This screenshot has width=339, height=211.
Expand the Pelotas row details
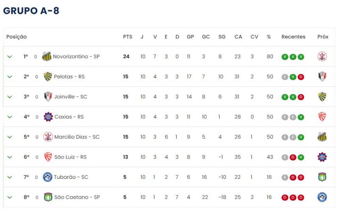[10, 77]
